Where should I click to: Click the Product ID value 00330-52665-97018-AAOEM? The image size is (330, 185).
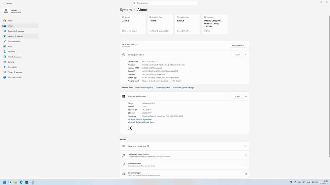(x=154, y=74)
